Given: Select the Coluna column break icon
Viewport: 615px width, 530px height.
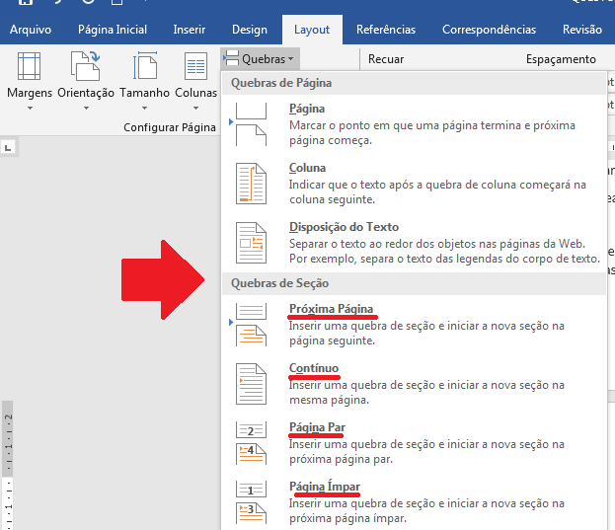Looking at the screenshot, I should coord(251,183).
